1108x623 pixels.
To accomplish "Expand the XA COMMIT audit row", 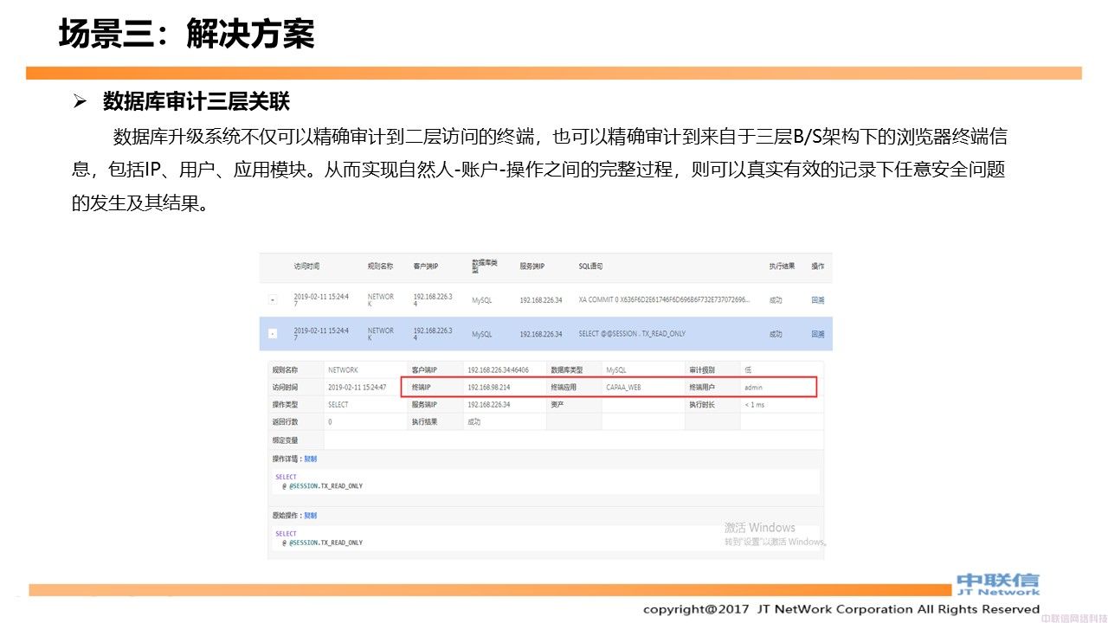I will [x=273, y=300].
